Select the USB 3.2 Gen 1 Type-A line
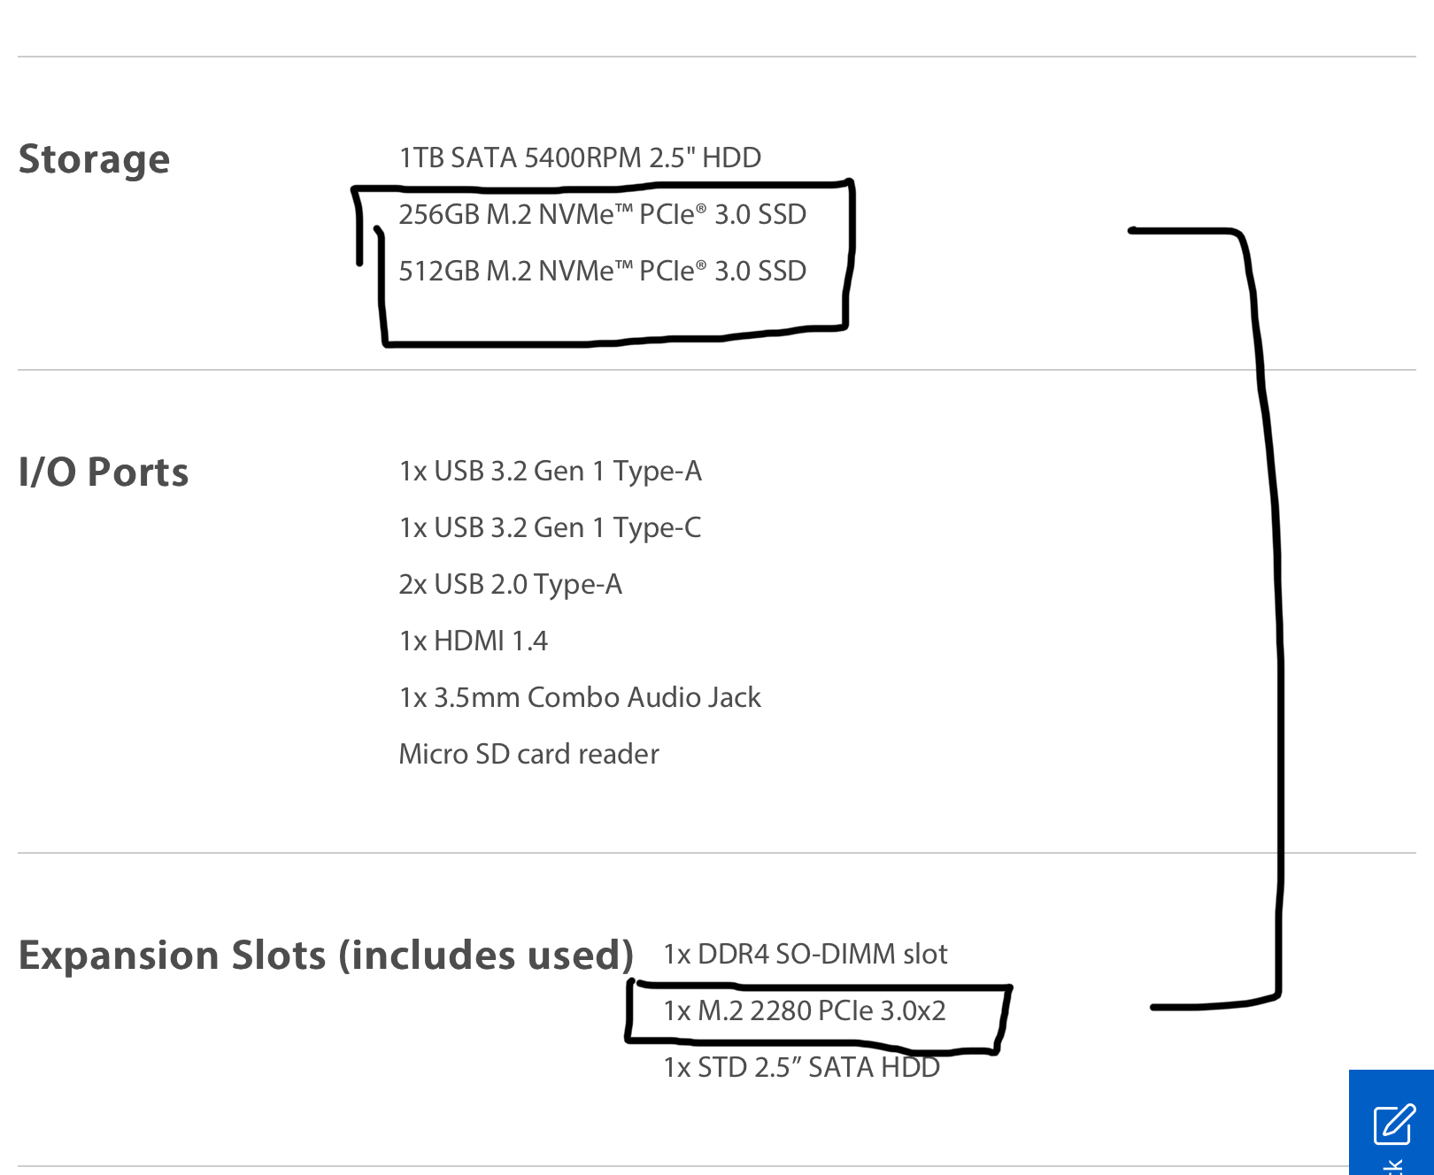1434x1175 pixels. click(x=550, y=471)
